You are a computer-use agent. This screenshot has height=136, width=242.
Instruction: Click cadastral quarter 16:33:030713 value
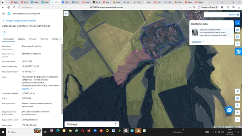pyautogui.click(x=28, y=71)
